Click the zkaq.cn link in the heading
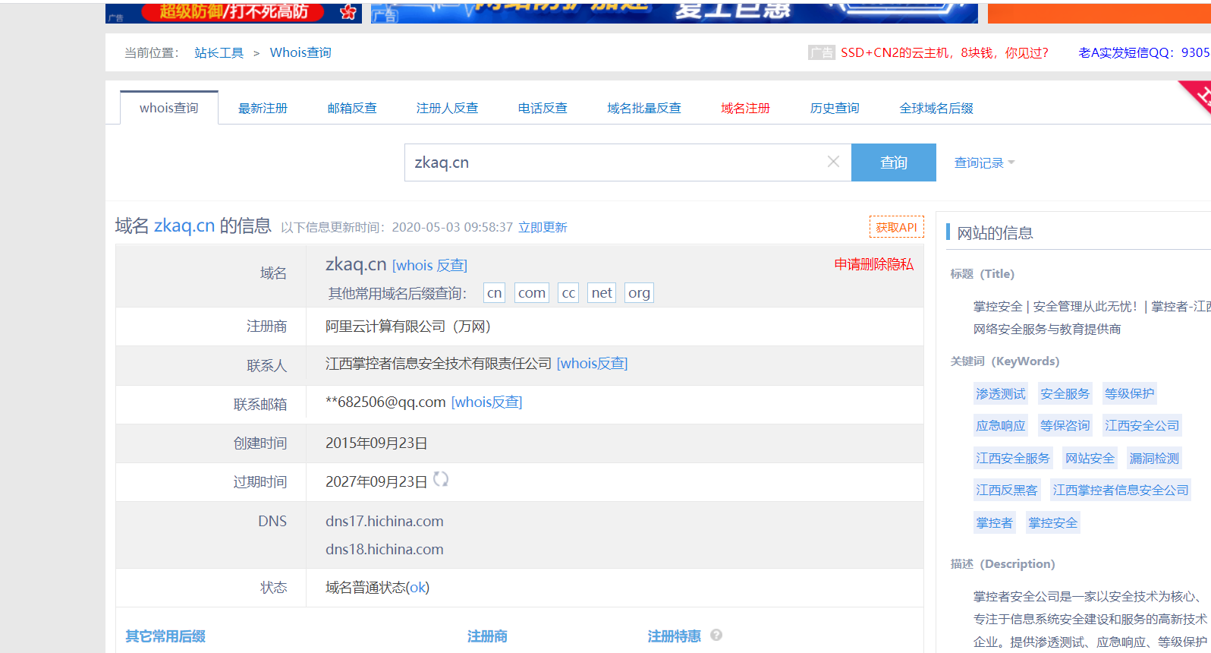1211x653 pixels. pos(184,226)
